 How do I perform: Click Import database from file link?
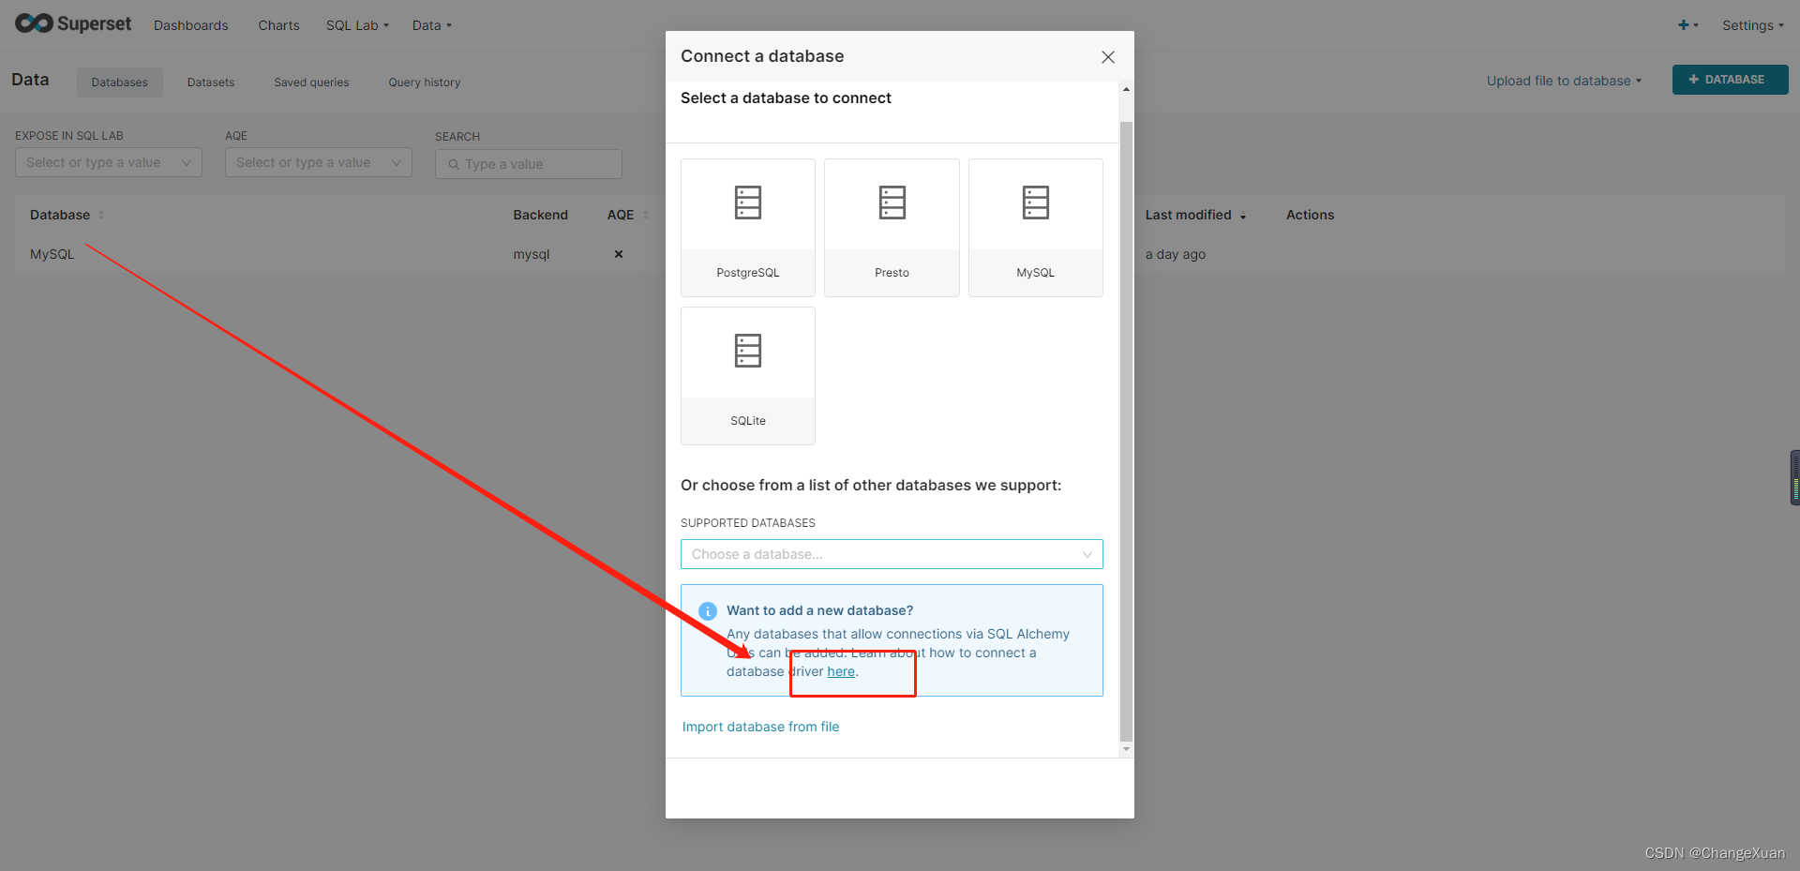760,727
